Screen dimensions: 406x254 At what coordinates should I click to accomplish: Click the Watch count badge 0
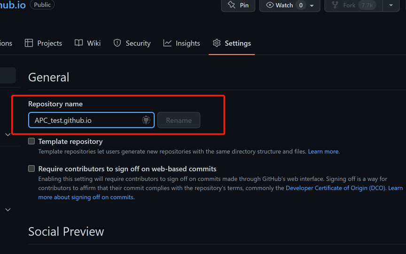click(x=301, y=5)
